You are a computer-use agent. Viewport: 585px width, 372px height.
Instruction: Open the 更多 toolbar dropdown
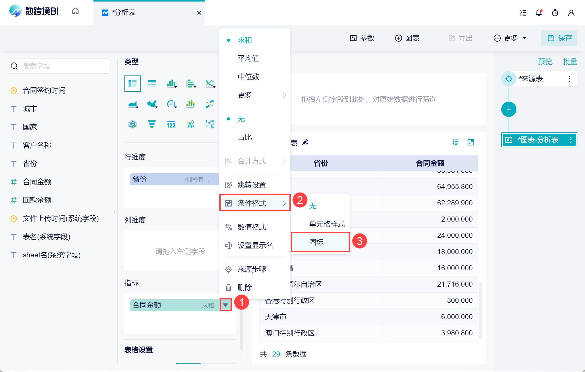click(510, 38)
